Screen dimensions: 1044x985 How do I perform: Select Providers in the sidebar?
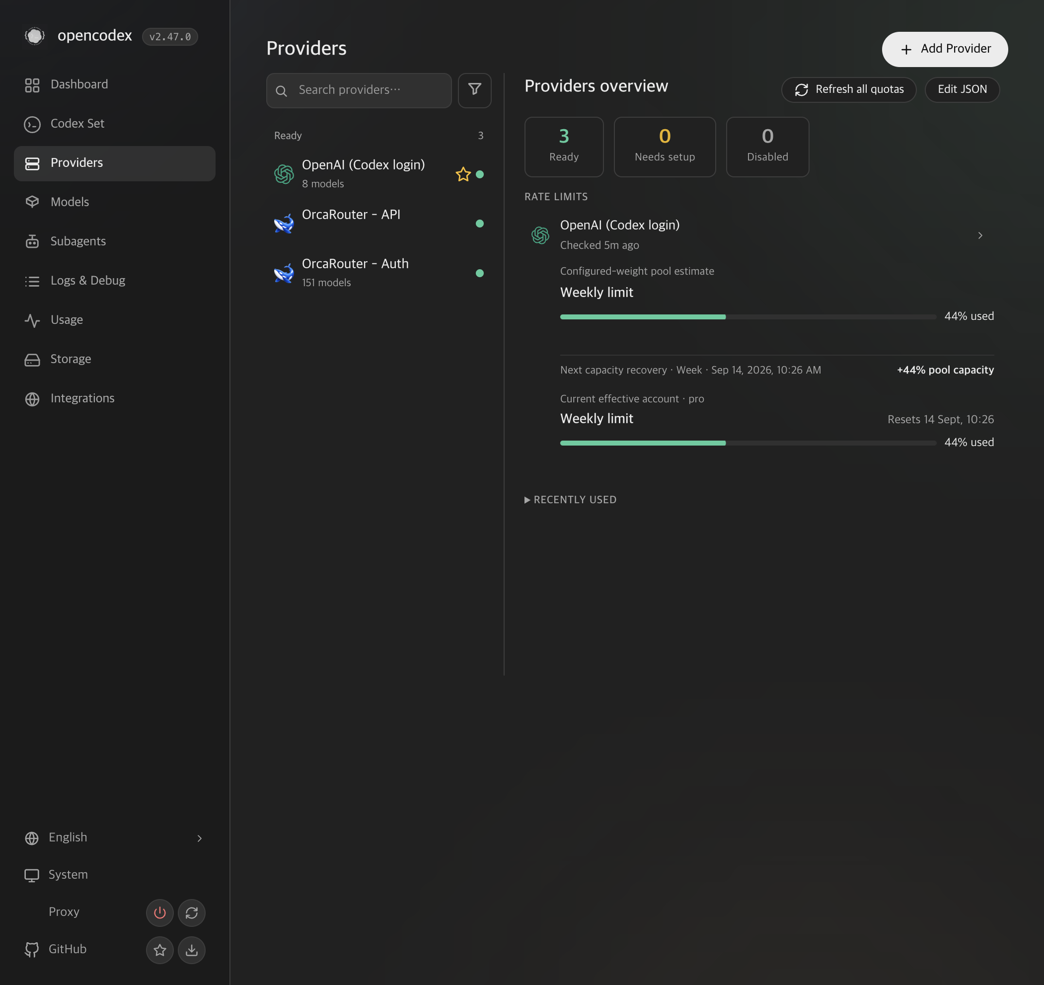115,163
